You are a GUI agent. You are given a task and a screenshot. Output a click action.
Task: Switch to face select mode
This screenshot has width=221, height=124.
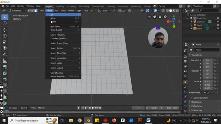36,11
